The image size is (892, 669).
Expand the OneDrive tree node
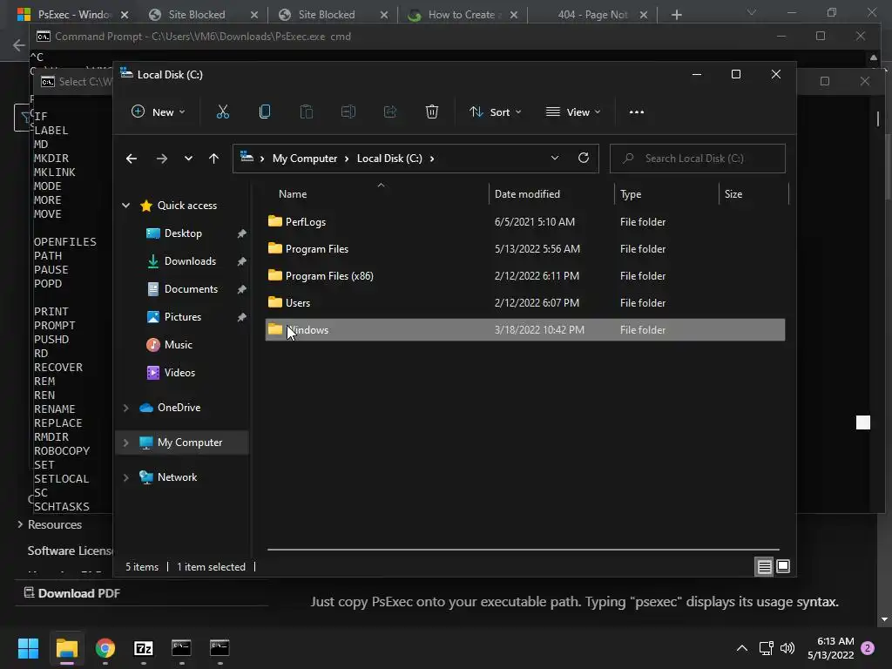point(125,408)
